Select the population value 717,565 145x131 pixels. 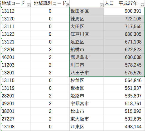coord(124,26)
